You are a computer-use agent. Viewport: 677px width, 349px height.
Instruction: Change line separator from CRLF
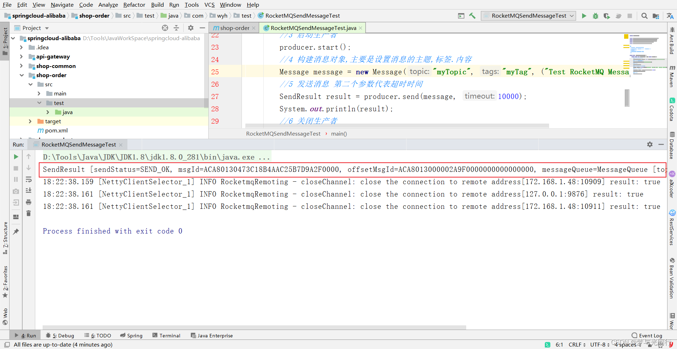576,344
